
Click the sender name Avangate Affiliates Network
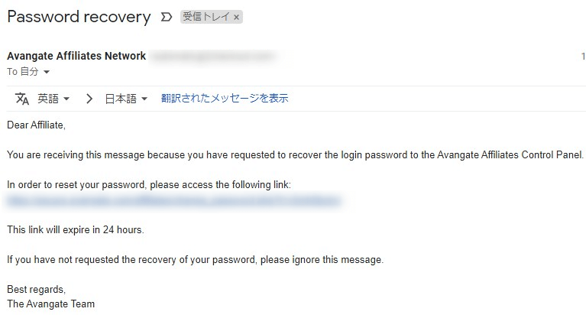(x=76, y=56)
